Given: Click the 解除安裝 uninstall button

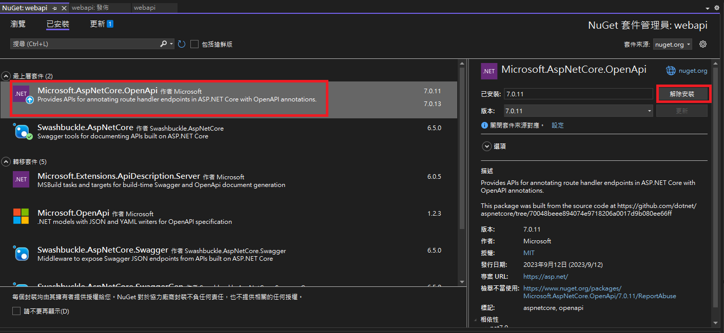Looking at the screenshot, I should point(682,94).
